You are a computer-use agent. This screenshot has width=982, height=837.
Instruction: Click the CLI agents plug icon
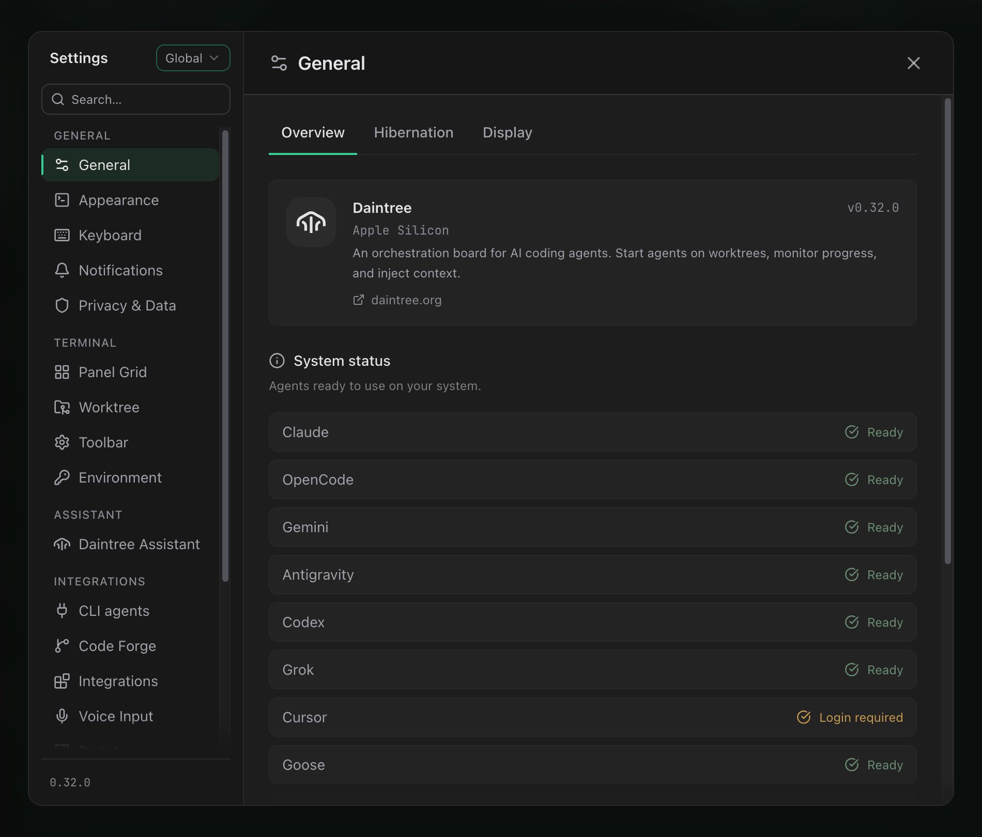pyautogui.click(x=62, y=611)
